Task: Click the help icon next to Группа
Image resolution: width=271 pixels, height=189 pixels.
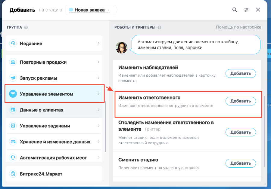Action: [26, 27]
